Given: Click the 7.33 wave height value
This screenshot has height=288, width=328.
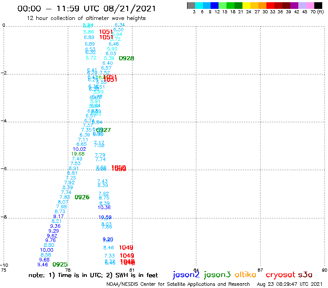Looking at the screenshot, I should point(109,256).
